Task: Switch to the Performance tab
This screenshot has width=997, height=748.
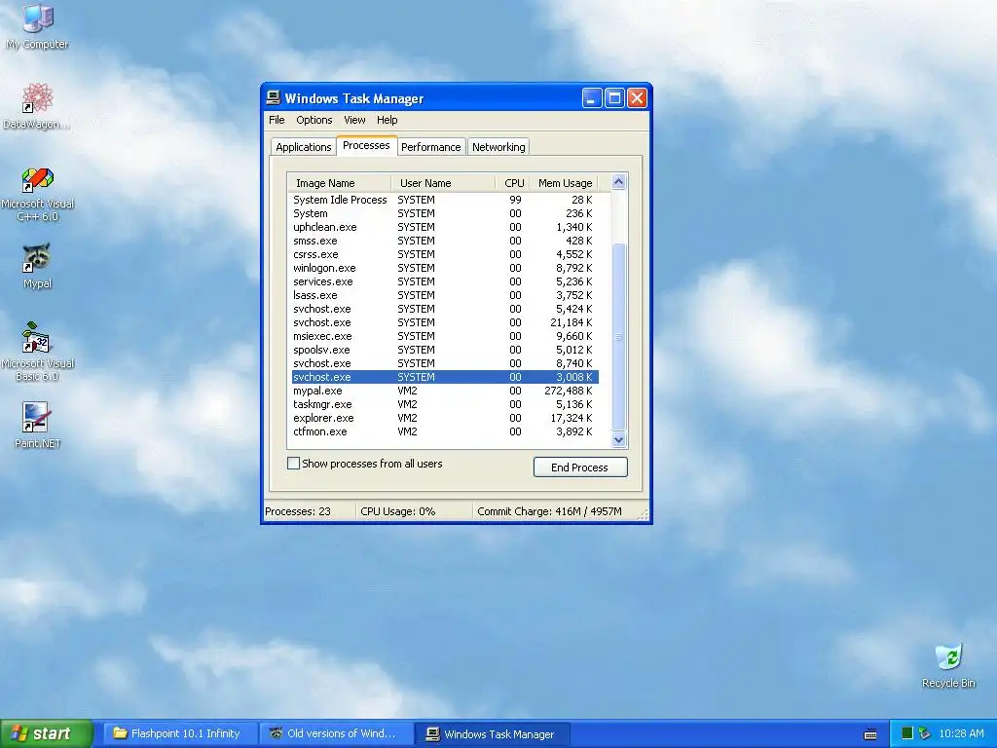Action: [x=430, y=147]
